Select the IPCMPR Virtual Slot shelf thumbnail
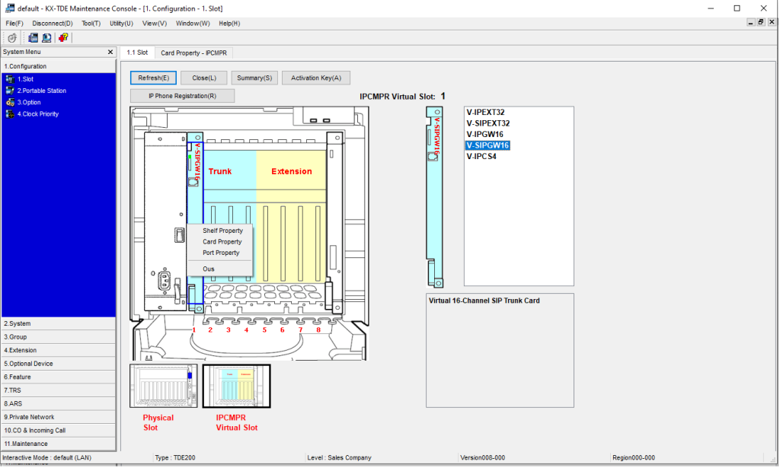780x468 pixels. click(x=236, y=386)
